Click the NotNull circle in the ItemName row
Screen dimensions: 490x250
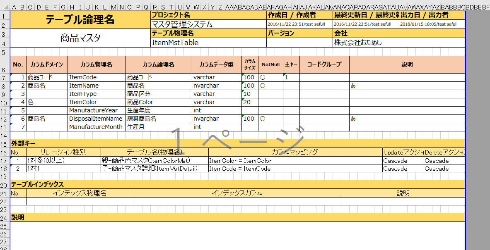point(262,86)
